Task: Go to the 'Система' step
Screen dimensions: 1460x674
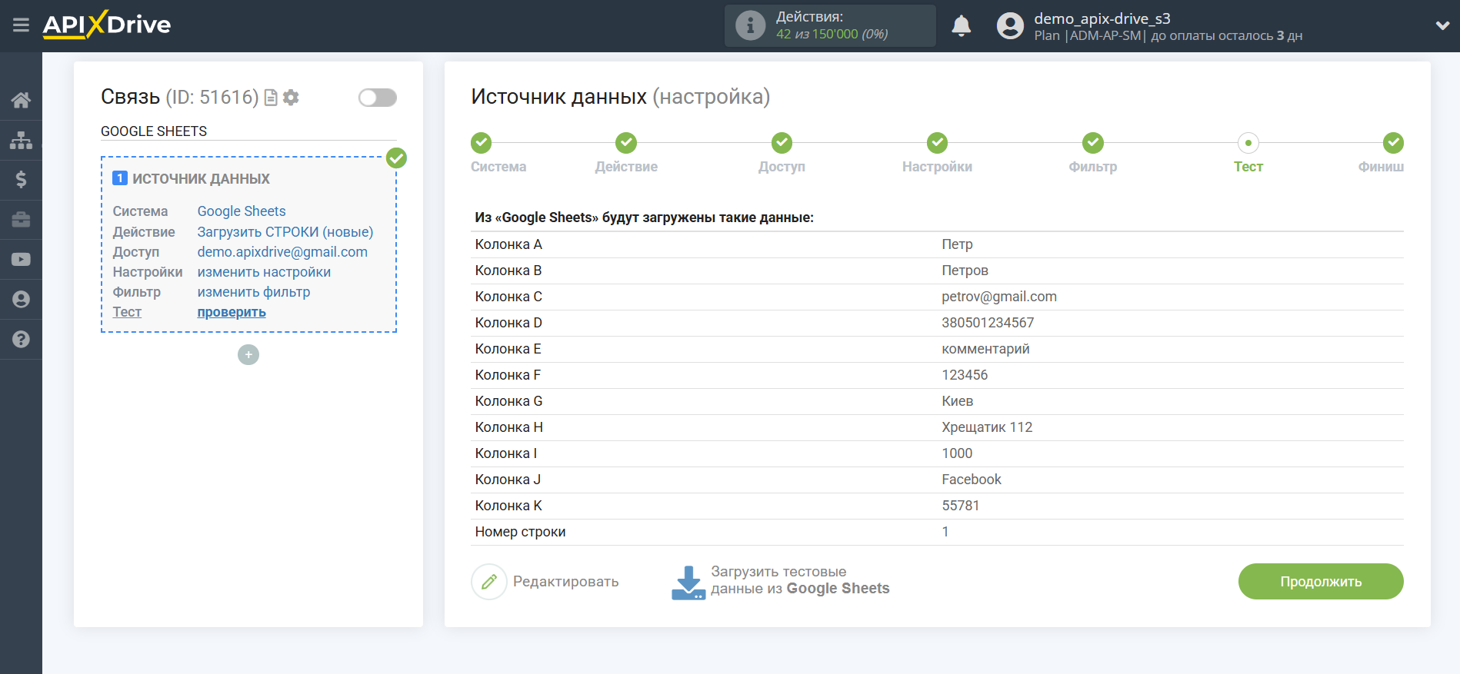Action: (498, 167)
